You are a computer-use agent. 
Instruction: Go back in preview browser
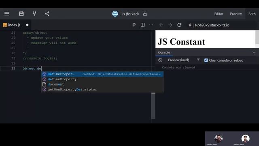tap(161, 25)
